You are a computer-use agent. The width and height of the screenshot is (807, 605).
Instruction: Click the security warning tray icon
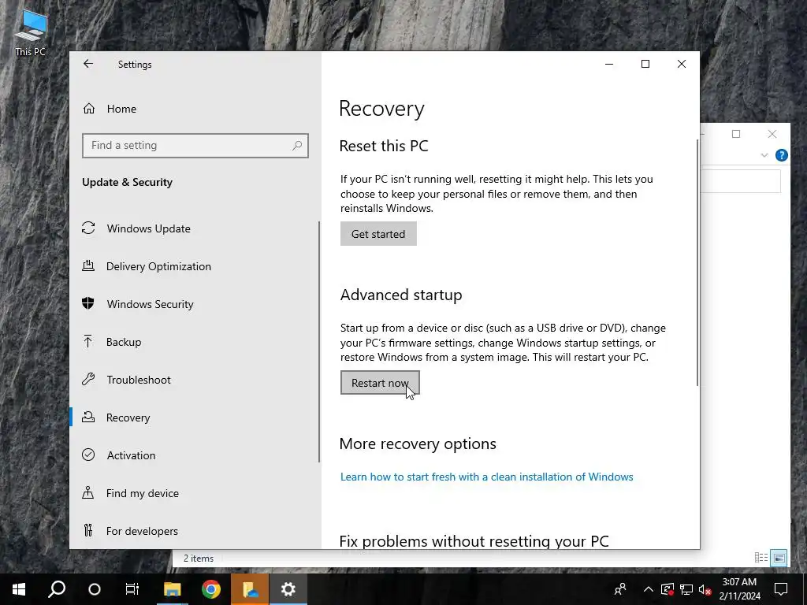click(668, 589)
